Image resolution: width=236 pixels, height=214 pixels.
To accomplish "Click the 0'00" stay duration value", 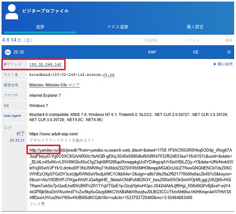I will click(152, 52).
